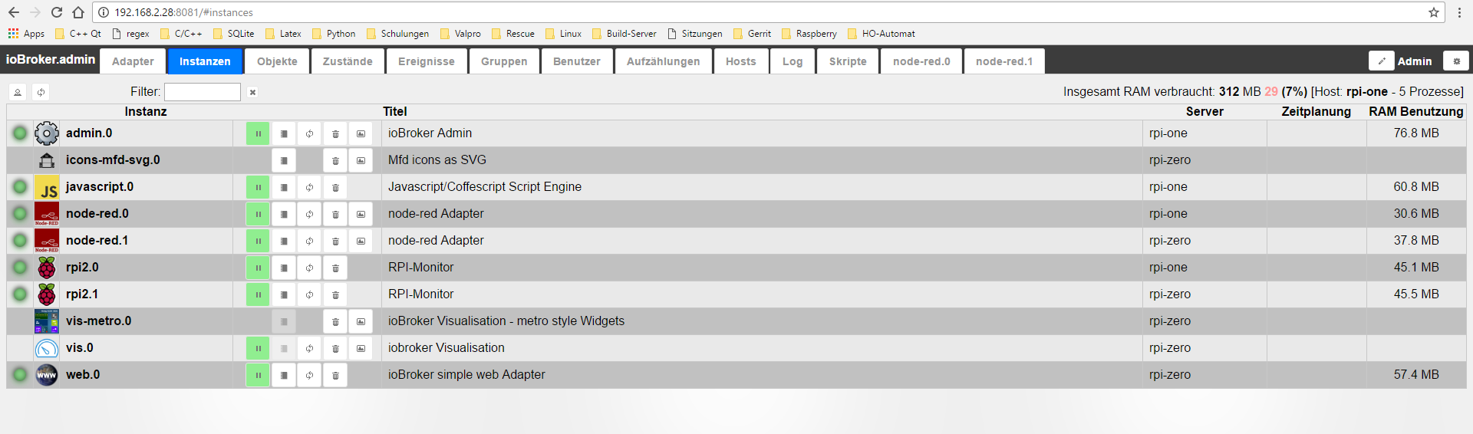Select the javascript.0 instance name
This screenshot has height=434, width=1473.
point(100,187)
